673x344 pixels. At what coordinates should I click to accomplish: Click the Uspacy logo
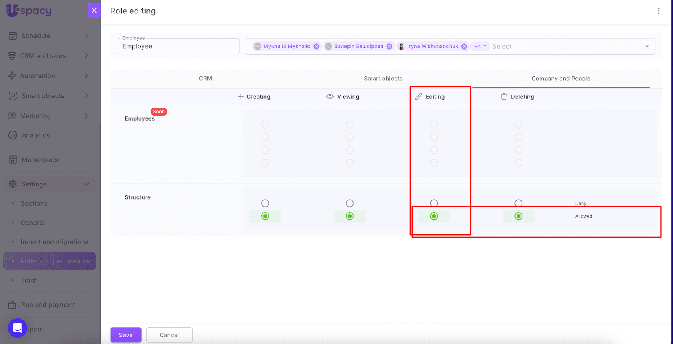coord(29,11)
